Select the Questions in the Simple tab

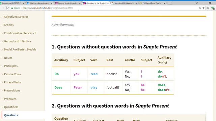96,3
